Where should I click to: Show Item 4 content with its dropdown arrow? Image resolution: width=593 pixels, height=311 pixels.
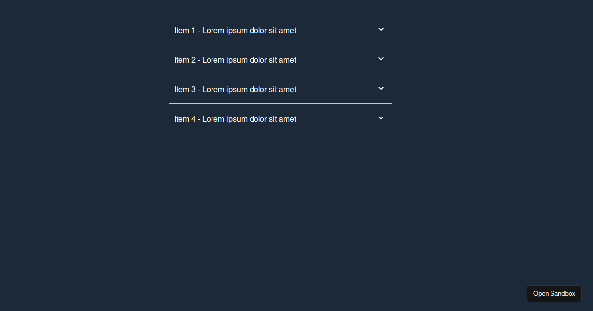pyautogui.click(x=381, y=118)
